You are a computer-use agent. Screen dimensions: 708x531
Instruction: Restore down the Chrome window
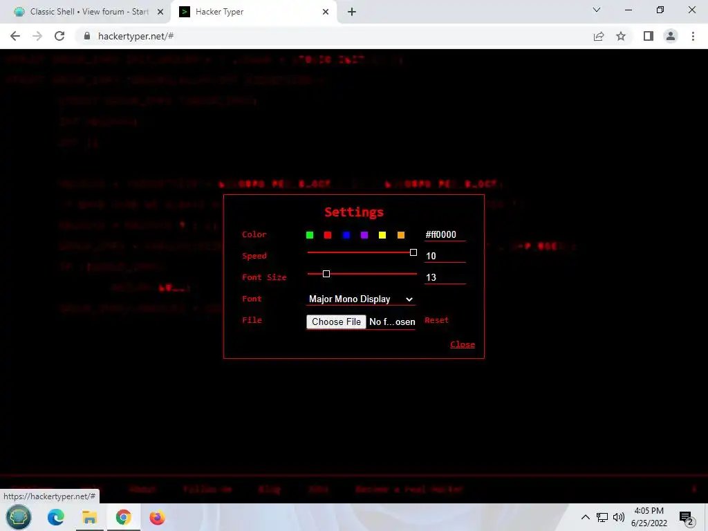(660, 10)
